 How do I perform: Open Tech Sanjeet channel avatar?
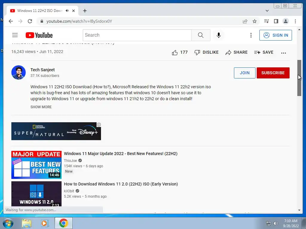pyautogui.click(x=19, y=72)
